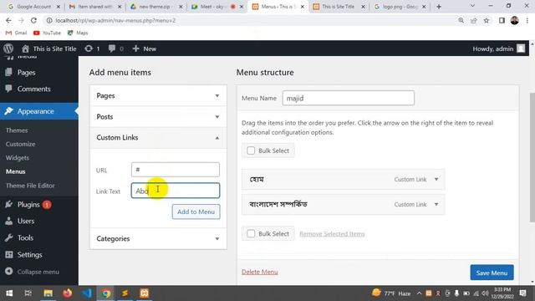Switch to This is Site Title tab
Image resolution: width=535 pixels, height=301 pixels.
click(339, 7)
